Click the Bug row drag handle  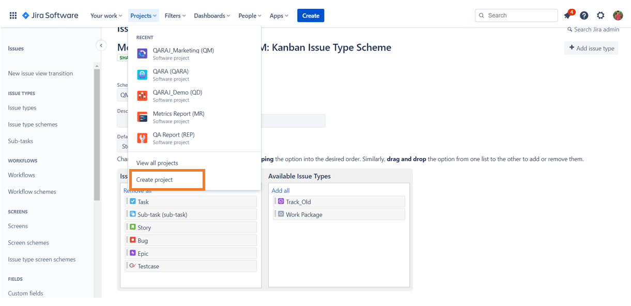coord(127,240)
